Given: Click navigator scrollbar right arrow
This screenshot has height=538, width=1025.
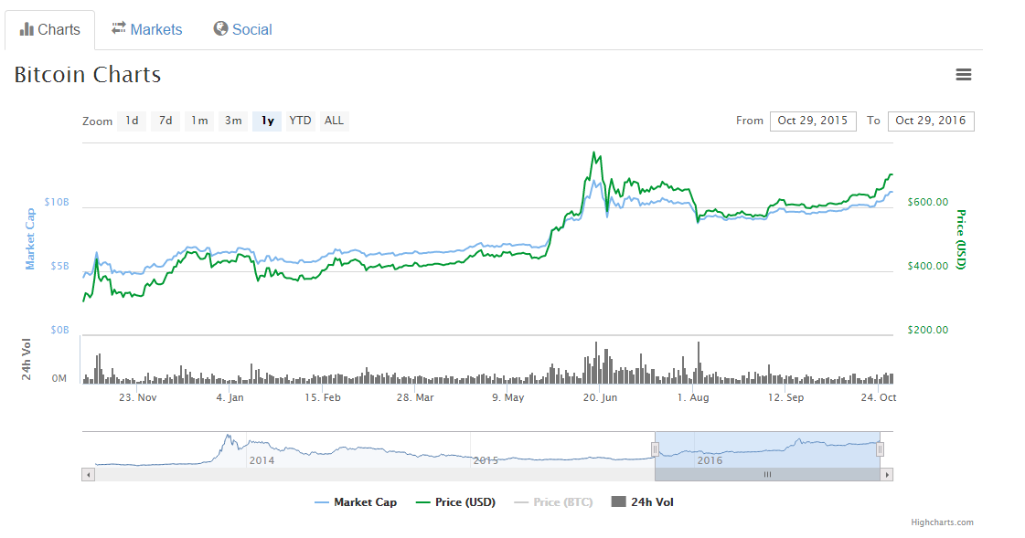Looking at the screenshot, I should 887,475.
